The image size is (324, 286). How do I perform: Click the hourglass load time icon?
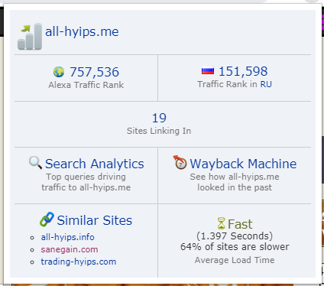(222, 223)
